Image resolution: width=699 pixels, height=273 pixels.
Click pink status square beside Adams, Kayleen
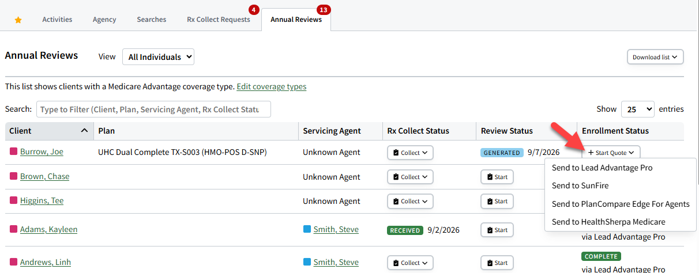tap(13, 229)
